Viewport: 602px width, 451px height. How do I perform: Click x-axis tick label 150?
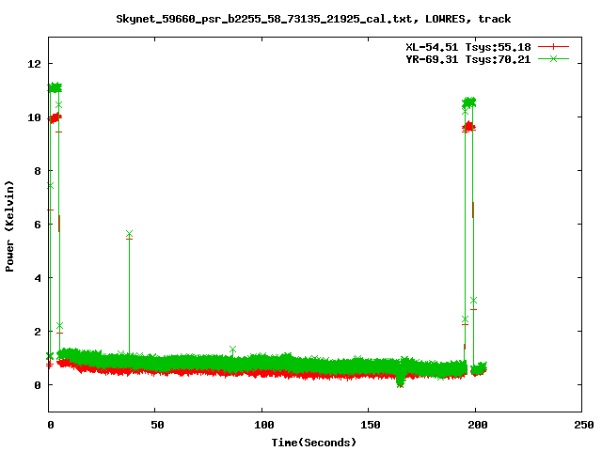[370, 425]
